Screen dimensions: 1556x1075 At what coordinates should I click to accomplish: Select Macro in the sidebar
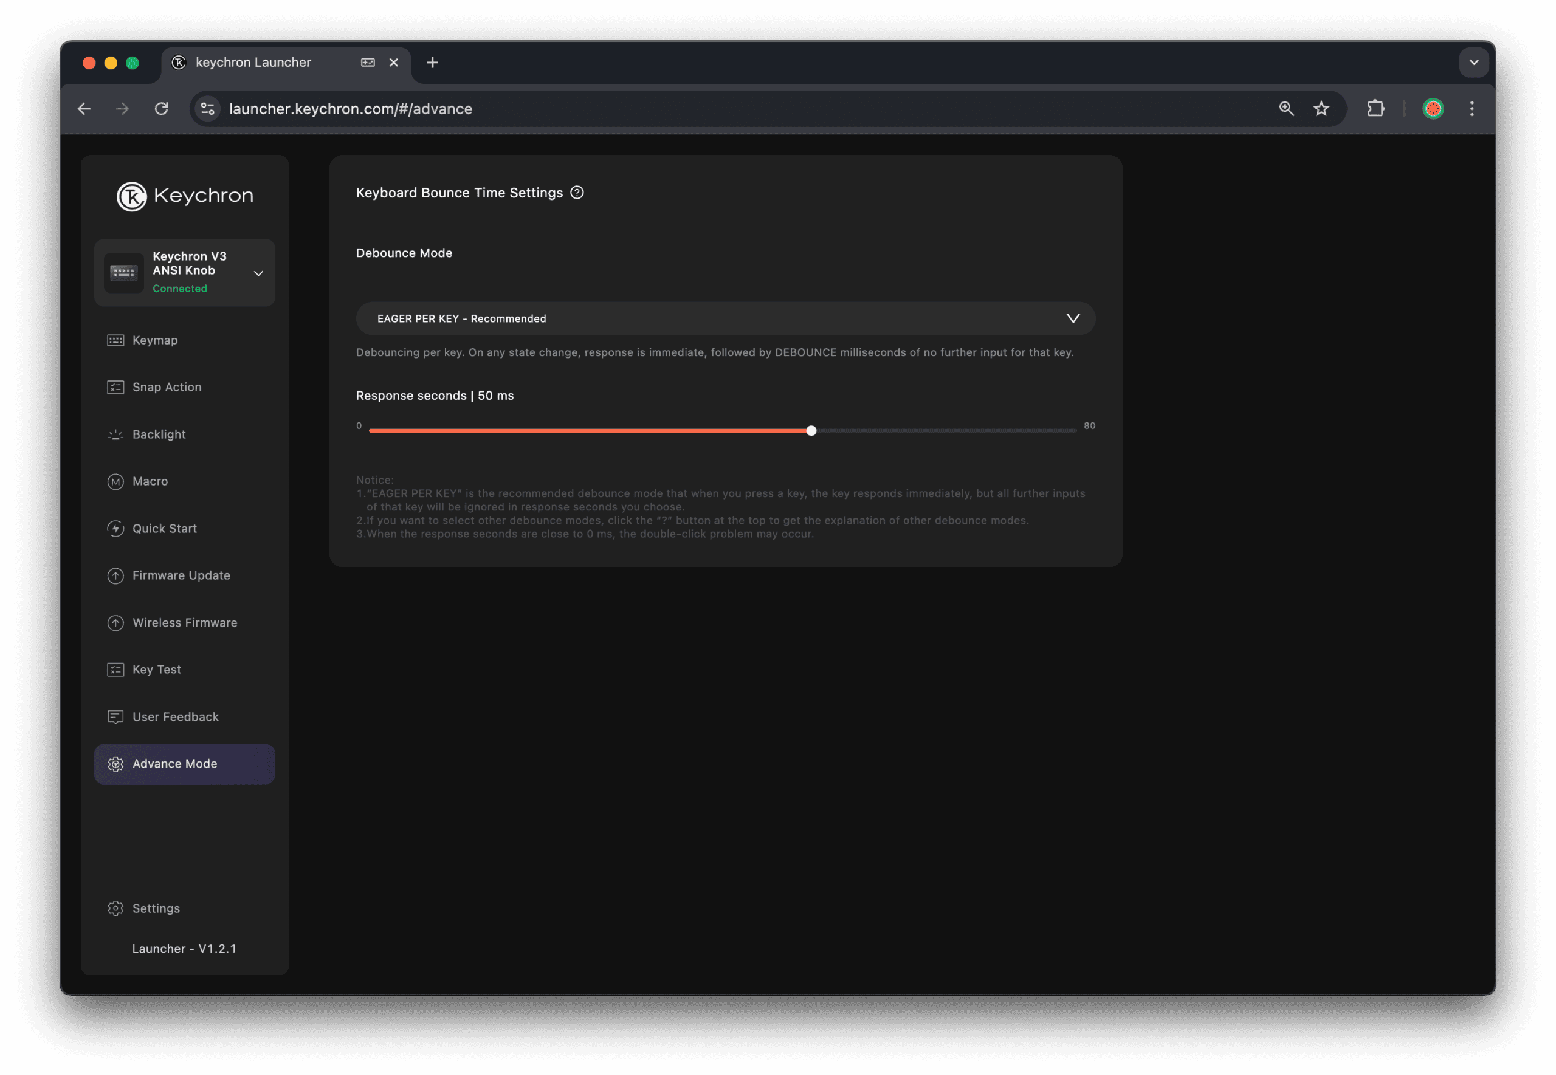150,482
